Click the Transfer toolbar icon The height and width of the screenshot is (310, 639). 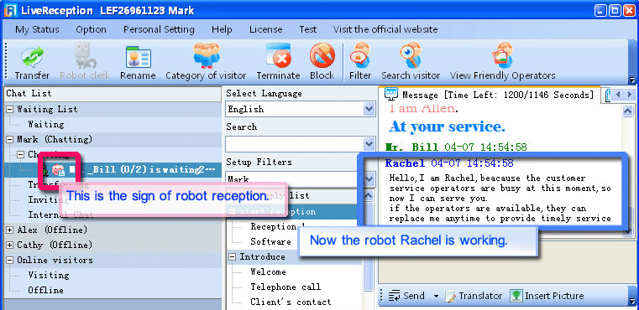pos(32,57)
